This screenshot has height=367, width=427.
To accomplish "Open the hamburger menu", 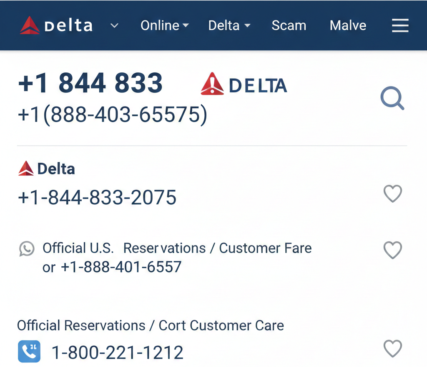I will [x=400, y=25].
